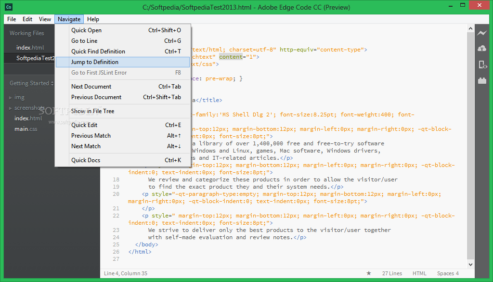
Task: Click the vertical scrollbar track
Action: [x=470, y=146]
